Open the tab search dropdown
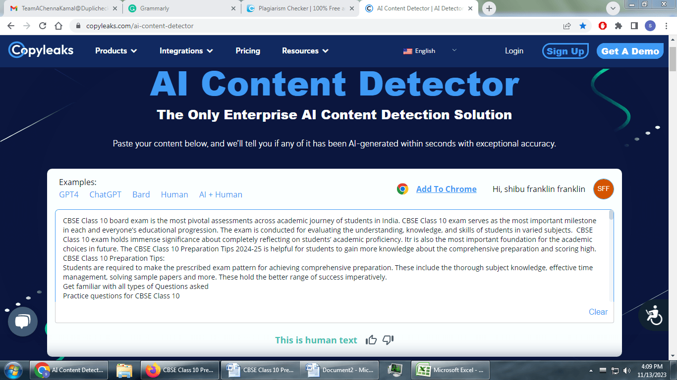This screenshot has width=677, height=380. click(613, 8)
